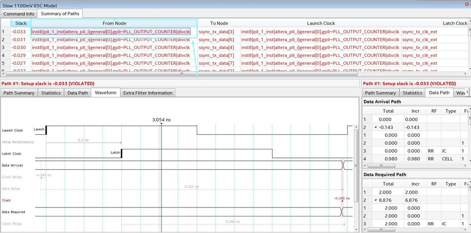Open the Extra Fitter Information tab
This screenshot has width=471, height=233.
pos(148,93)
